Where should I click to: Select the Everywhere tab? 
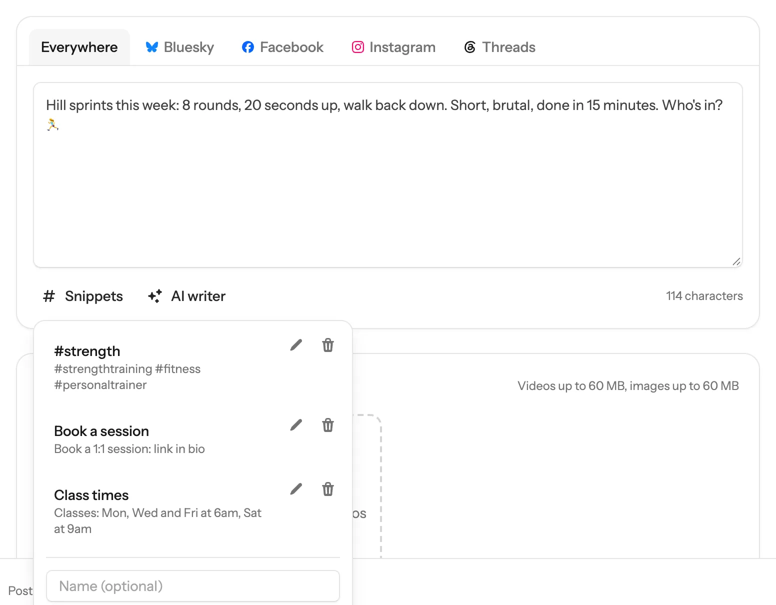[x=79, y=47]
